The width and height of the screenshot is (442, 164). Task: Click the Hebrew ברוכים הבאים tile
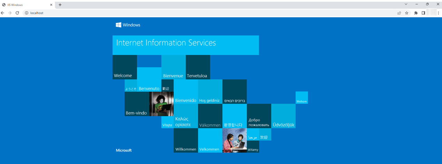235,92
